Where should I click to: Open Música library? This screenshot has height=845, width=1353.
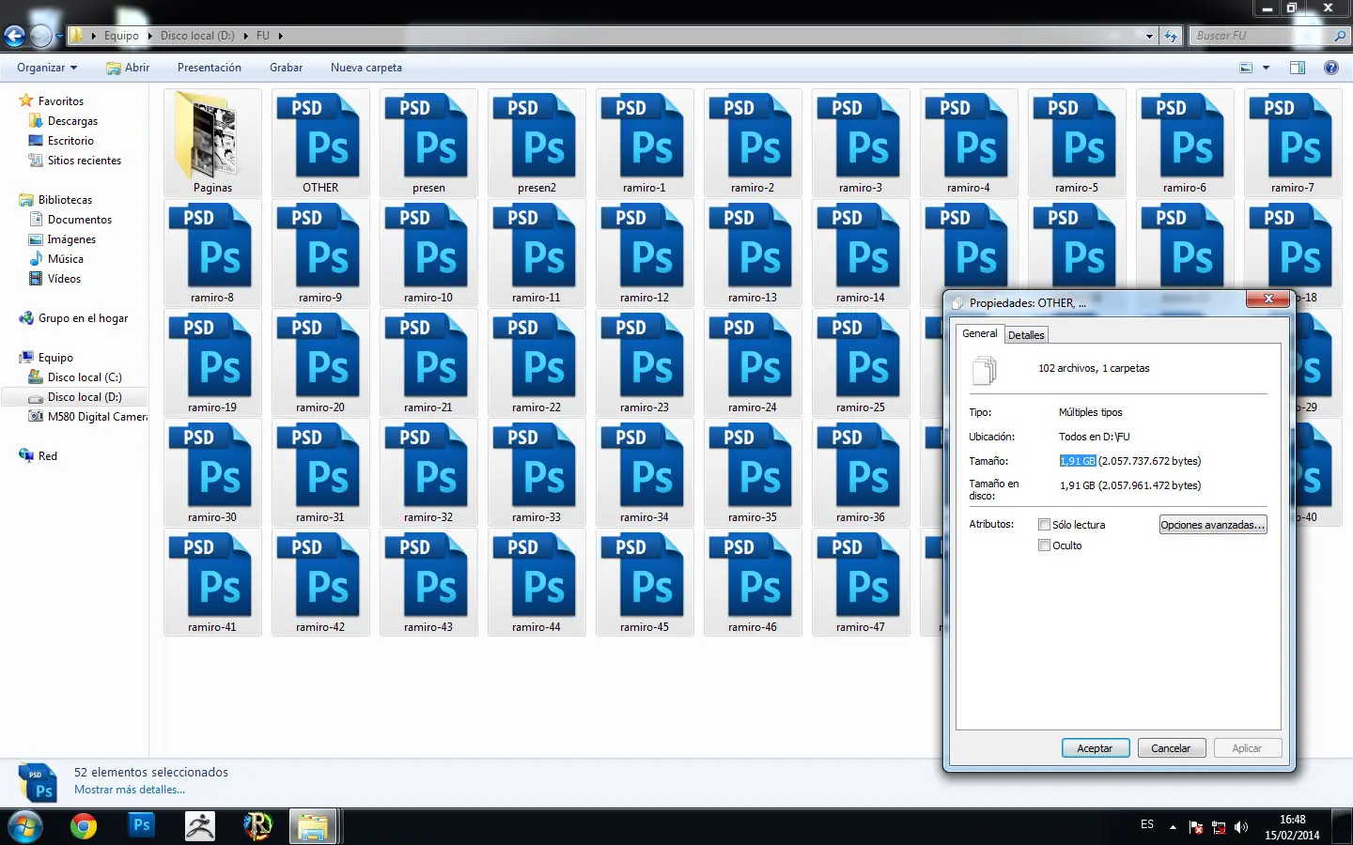66,259
